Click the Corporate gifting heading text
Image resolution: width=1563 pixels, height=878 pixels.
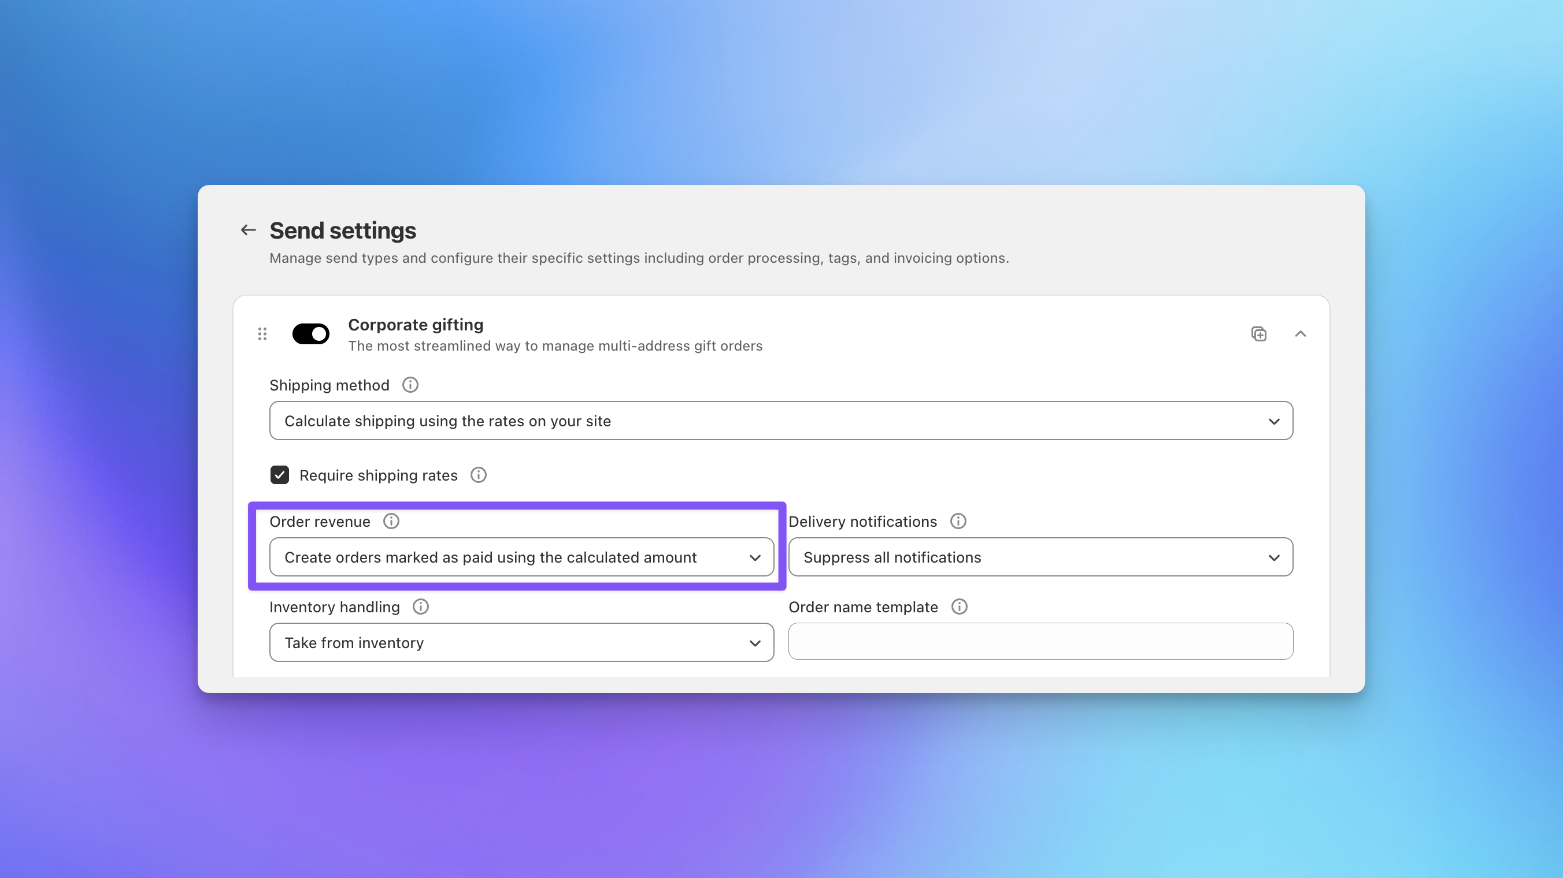415,325
